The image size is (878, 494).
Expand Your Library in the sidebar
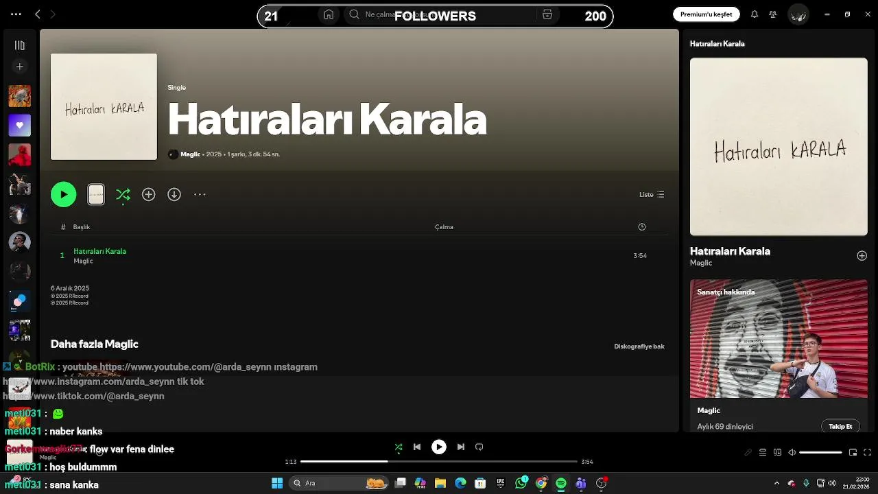[19, 45]
